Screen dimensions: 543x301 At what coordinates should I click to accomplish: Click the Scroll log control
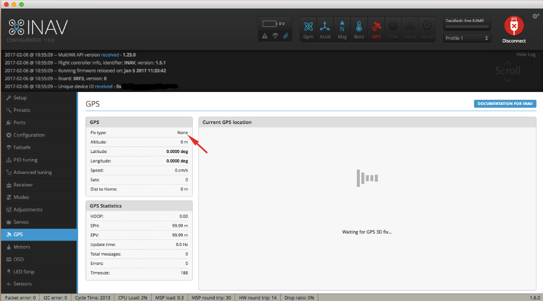pos(507,71)
